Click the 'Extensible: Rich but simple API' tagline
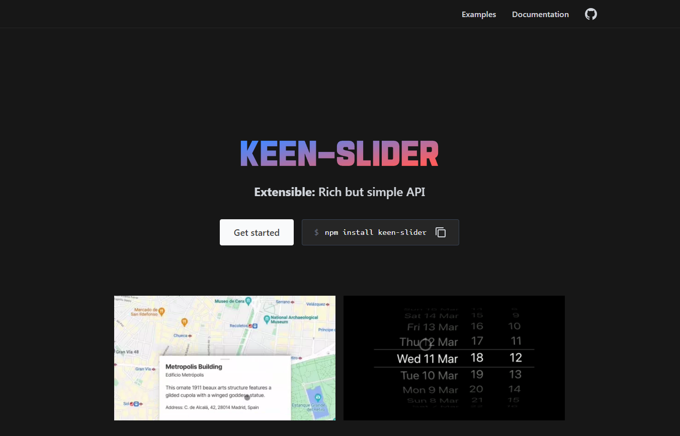This screenshot has height=436, width=680. (x=339, y=192)
